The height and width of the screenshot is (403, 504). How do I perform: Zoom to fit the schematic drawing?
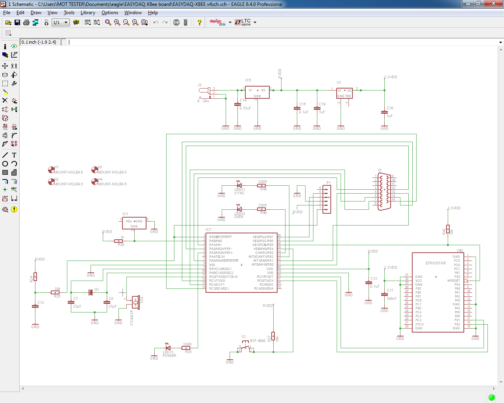coord(107,22)
